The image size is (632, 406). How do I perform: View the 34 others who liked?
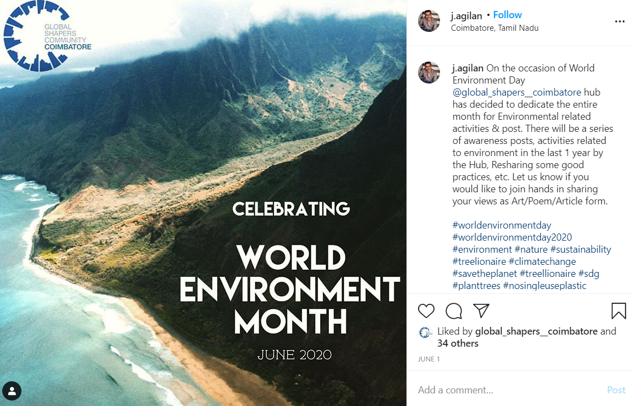click(458, 343)
